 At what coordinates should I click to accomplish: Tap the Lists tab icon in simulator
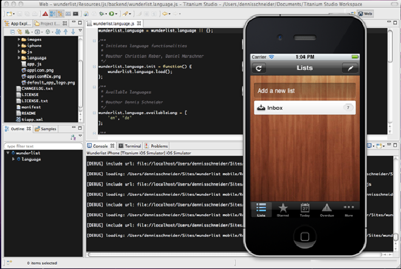coord(261,209)
